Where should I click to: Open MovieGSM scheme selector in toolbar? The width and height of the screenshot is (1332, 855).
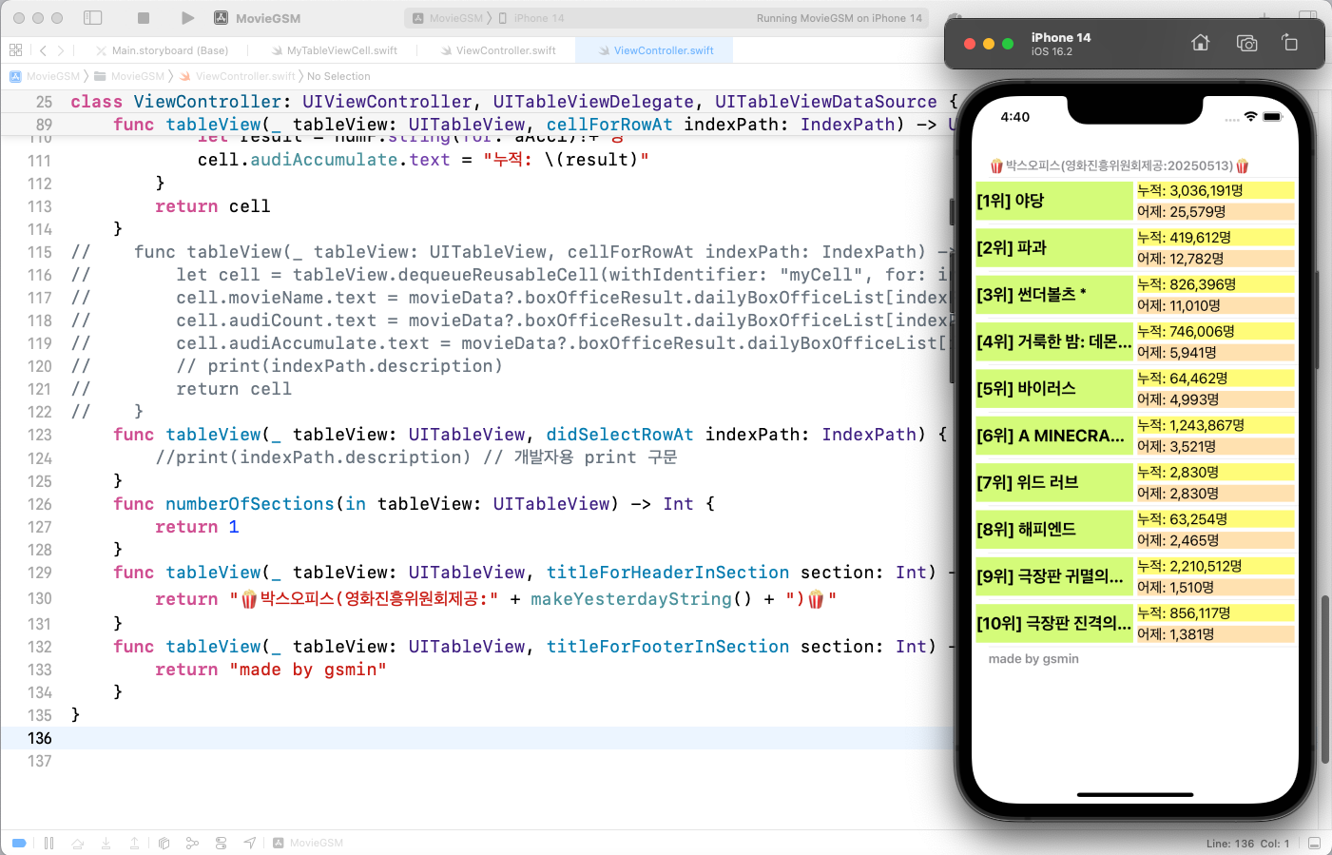[x=449, y=18]
